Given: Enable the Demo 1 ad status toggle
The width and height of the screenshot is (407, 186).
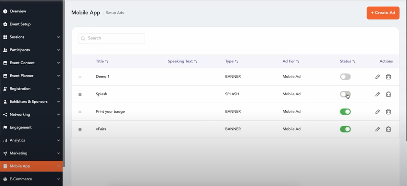Looking at the screenshot, I should tap(345, 77).
